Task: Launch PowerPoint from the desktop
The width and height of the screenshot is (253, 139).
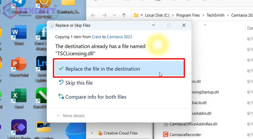Action: tap(19, 65)
